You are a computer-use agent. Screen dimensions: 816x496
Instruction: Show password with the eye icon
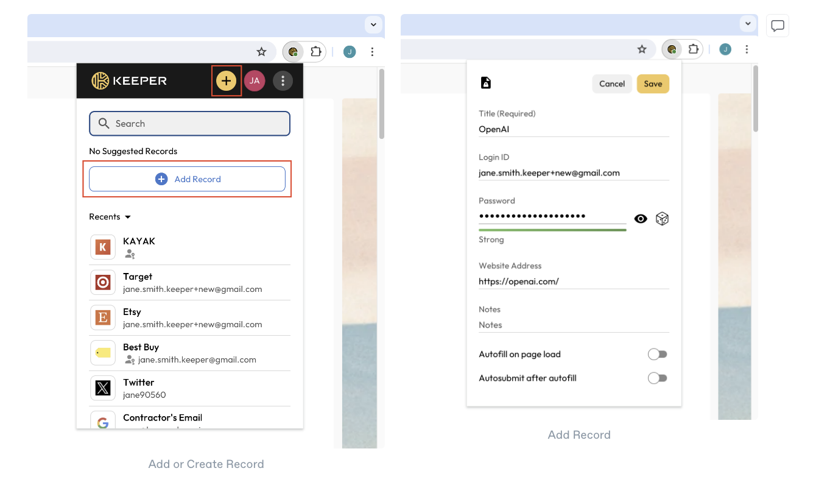tap(641, 219)
